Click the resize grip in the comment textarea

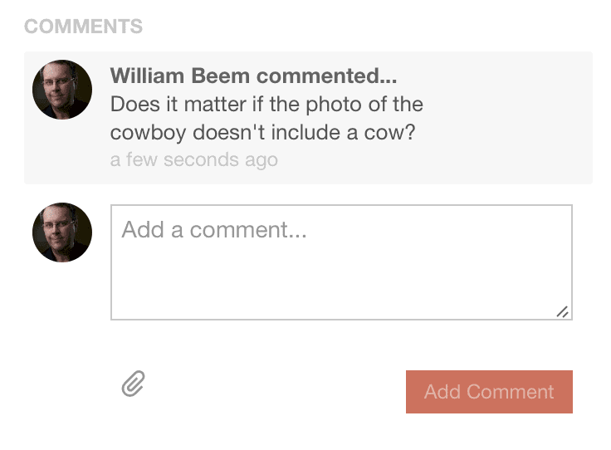click(x=562, y=311)
